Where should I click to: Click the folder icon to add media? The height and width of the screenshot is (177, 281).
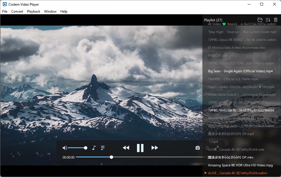click(x=260, y=20)
